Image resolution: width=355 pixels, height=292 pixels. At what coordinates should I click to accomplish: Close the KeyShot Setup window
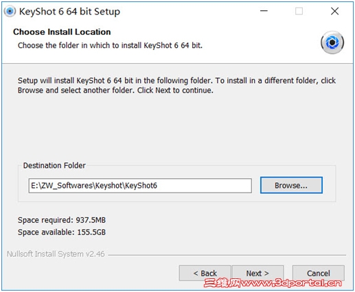pos(334,11)
